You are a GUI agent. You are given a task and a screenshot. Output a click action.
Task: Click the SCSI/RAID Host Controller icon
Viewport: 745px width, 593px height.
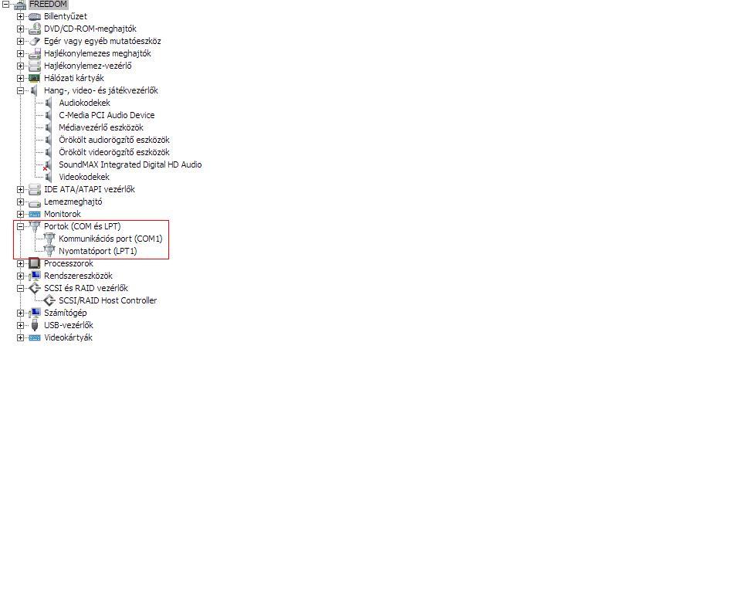tap(49, 300)
